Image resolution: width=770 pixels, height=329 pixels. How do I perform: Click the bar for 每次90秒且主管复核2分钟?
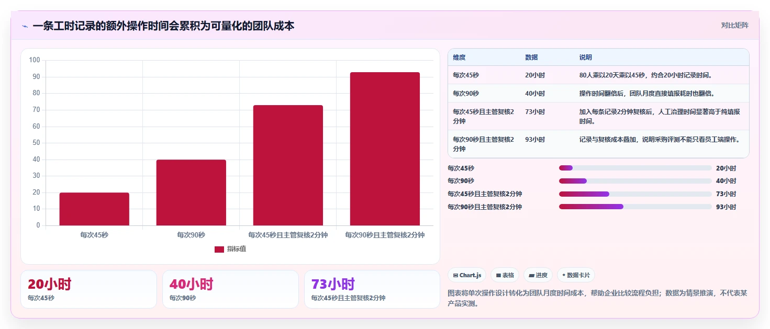385,149
